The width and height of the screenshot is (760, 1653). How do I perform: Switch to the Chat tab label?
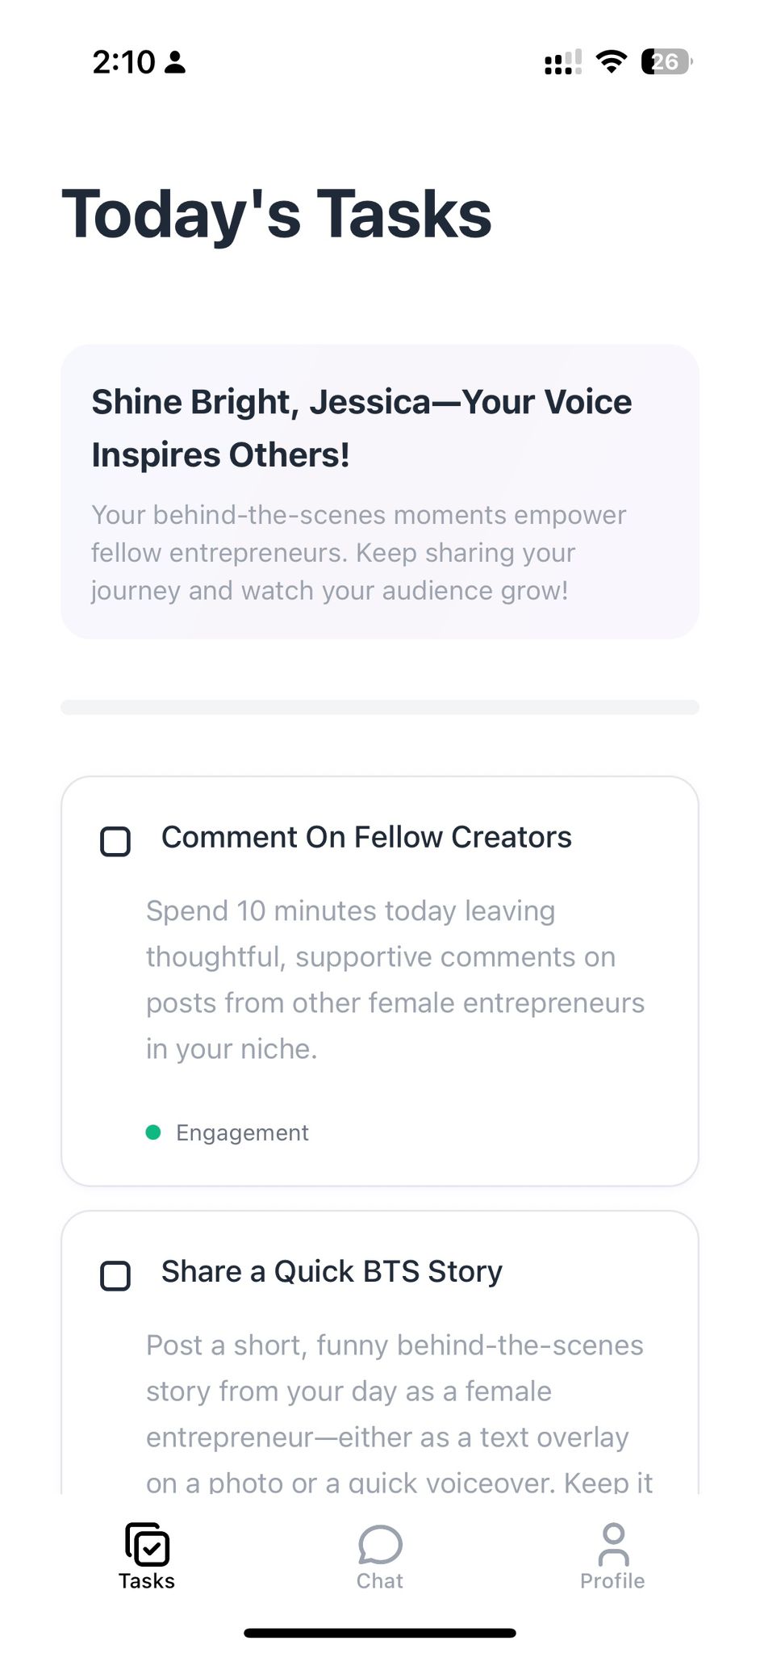379,1580
